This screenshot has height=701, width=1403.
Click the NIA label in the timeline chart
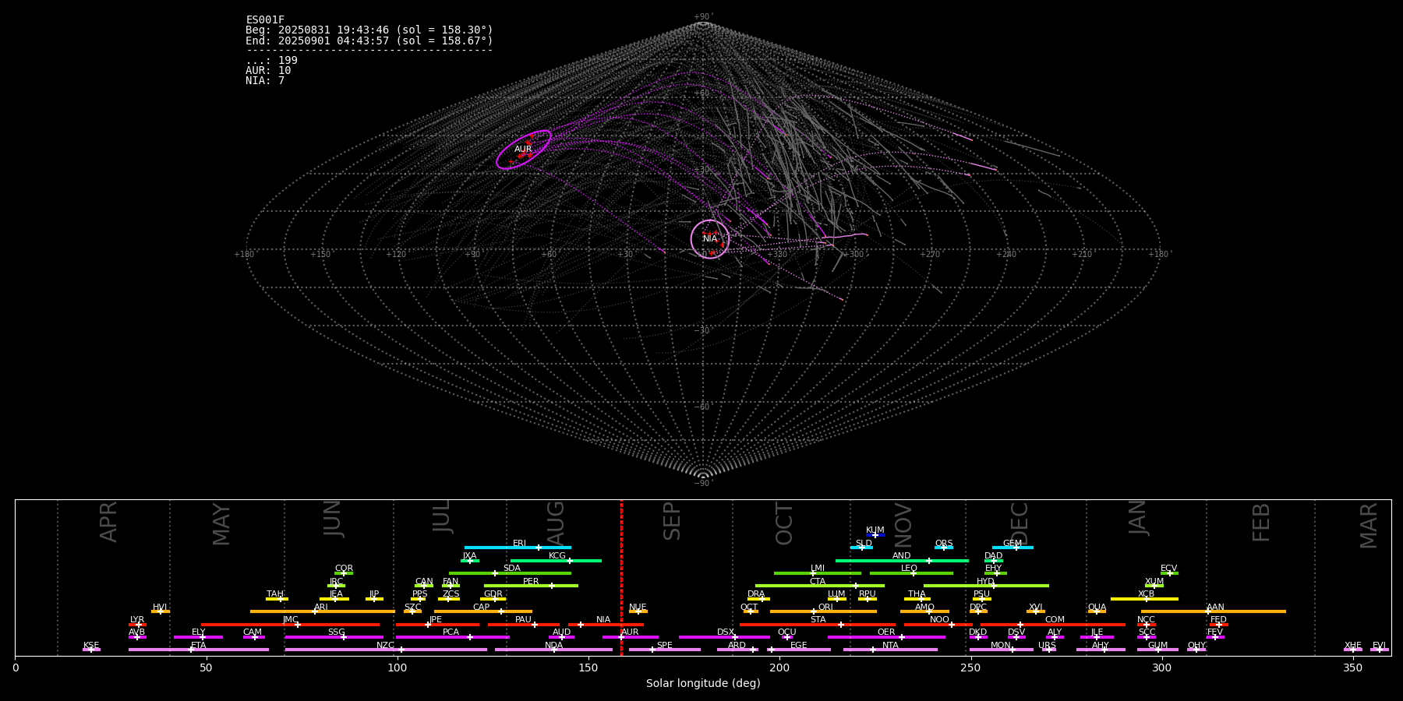point(603,620)
